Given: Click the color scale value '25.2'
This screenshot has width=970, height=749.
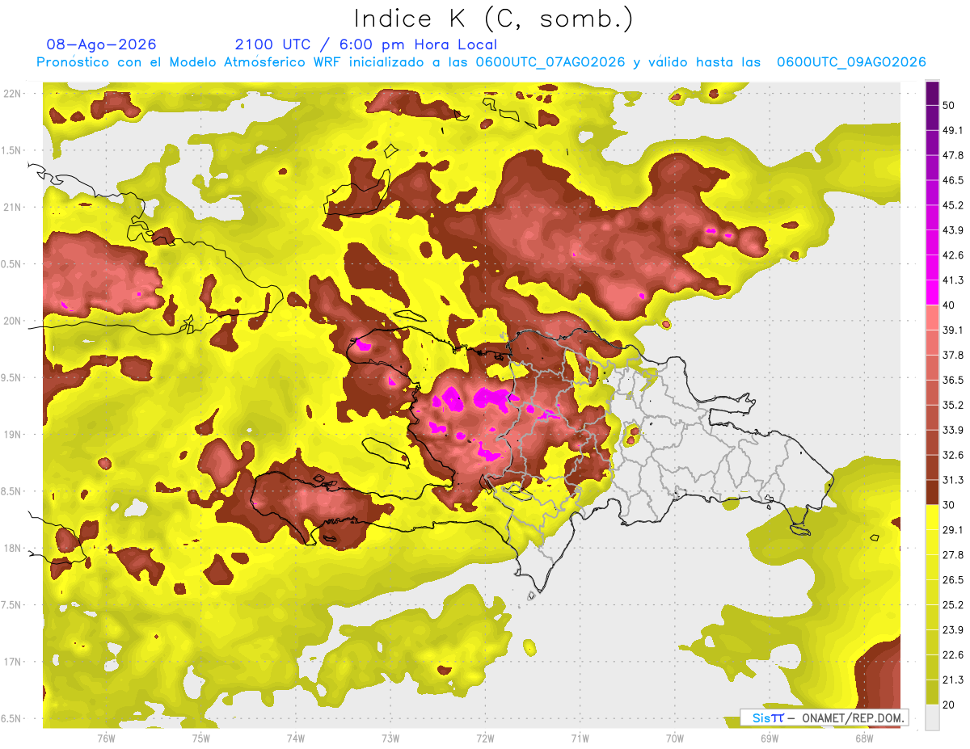Looking at the screenshot, I should [x=953, y=604].
